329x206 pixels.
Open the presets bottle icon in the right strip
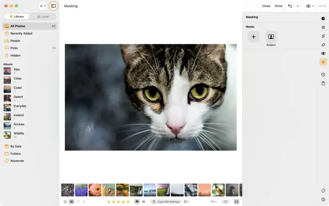coord(323,84)
